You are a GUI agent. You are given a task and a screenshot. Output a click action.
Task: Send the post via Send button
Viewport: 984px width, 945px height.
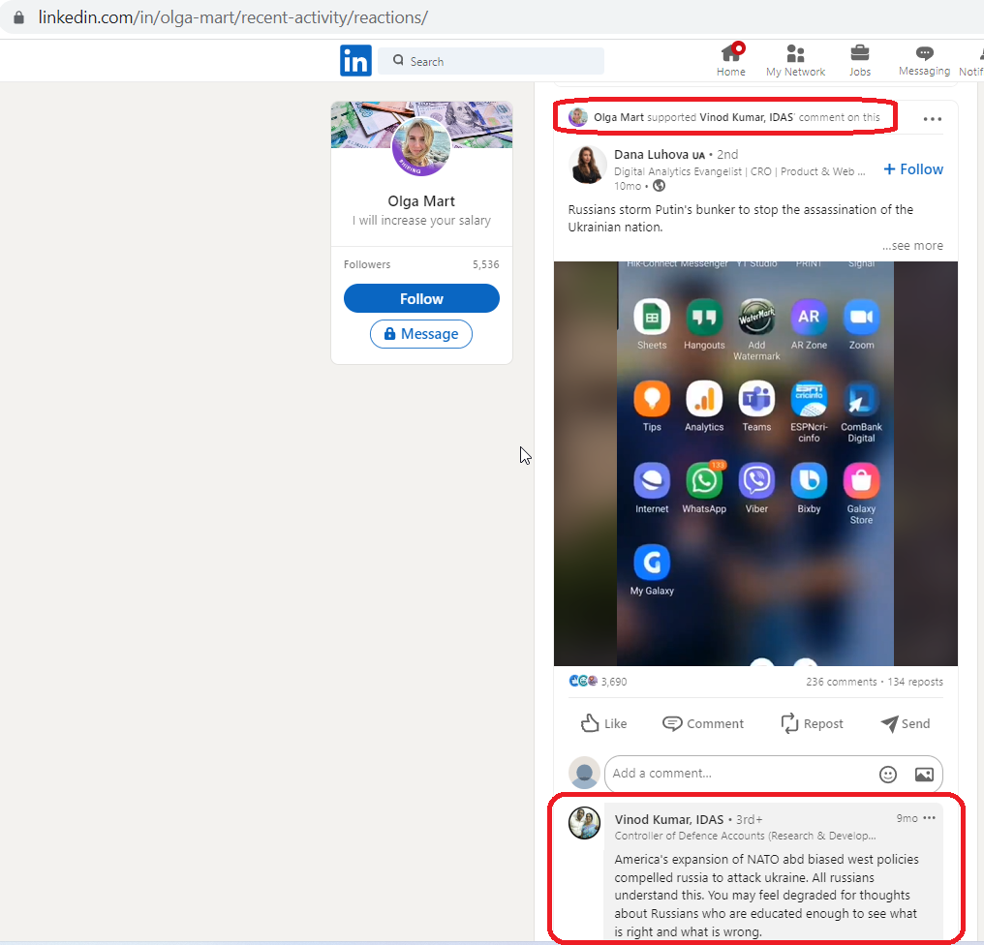coord(905,723)
